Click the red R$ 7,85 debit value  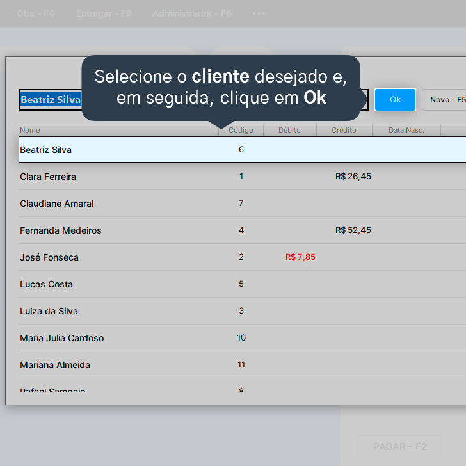(300, 257)
